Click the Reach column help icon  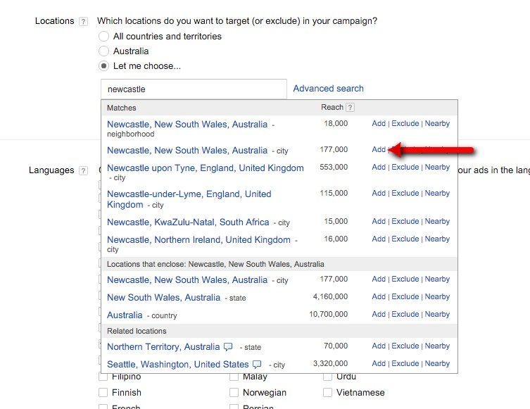pyautogui.click(x=351, y=108)
